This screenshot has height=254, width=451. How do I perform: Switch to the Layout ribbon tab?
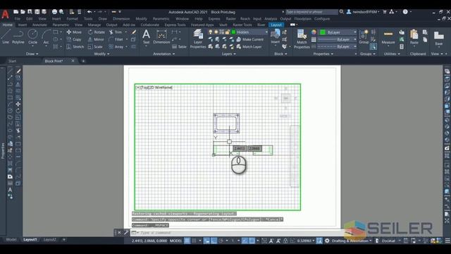click(x=276, y=25)
